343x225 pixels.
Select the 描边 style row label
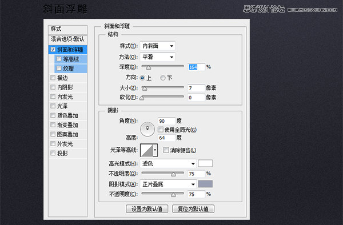tap(62, 78)
